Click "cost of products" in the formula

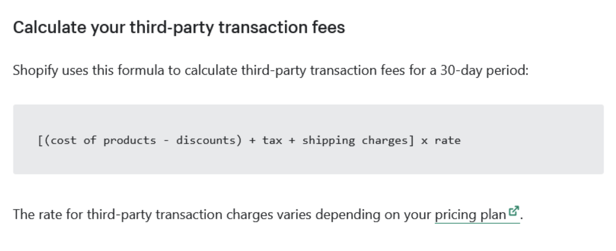coord(103,141)
